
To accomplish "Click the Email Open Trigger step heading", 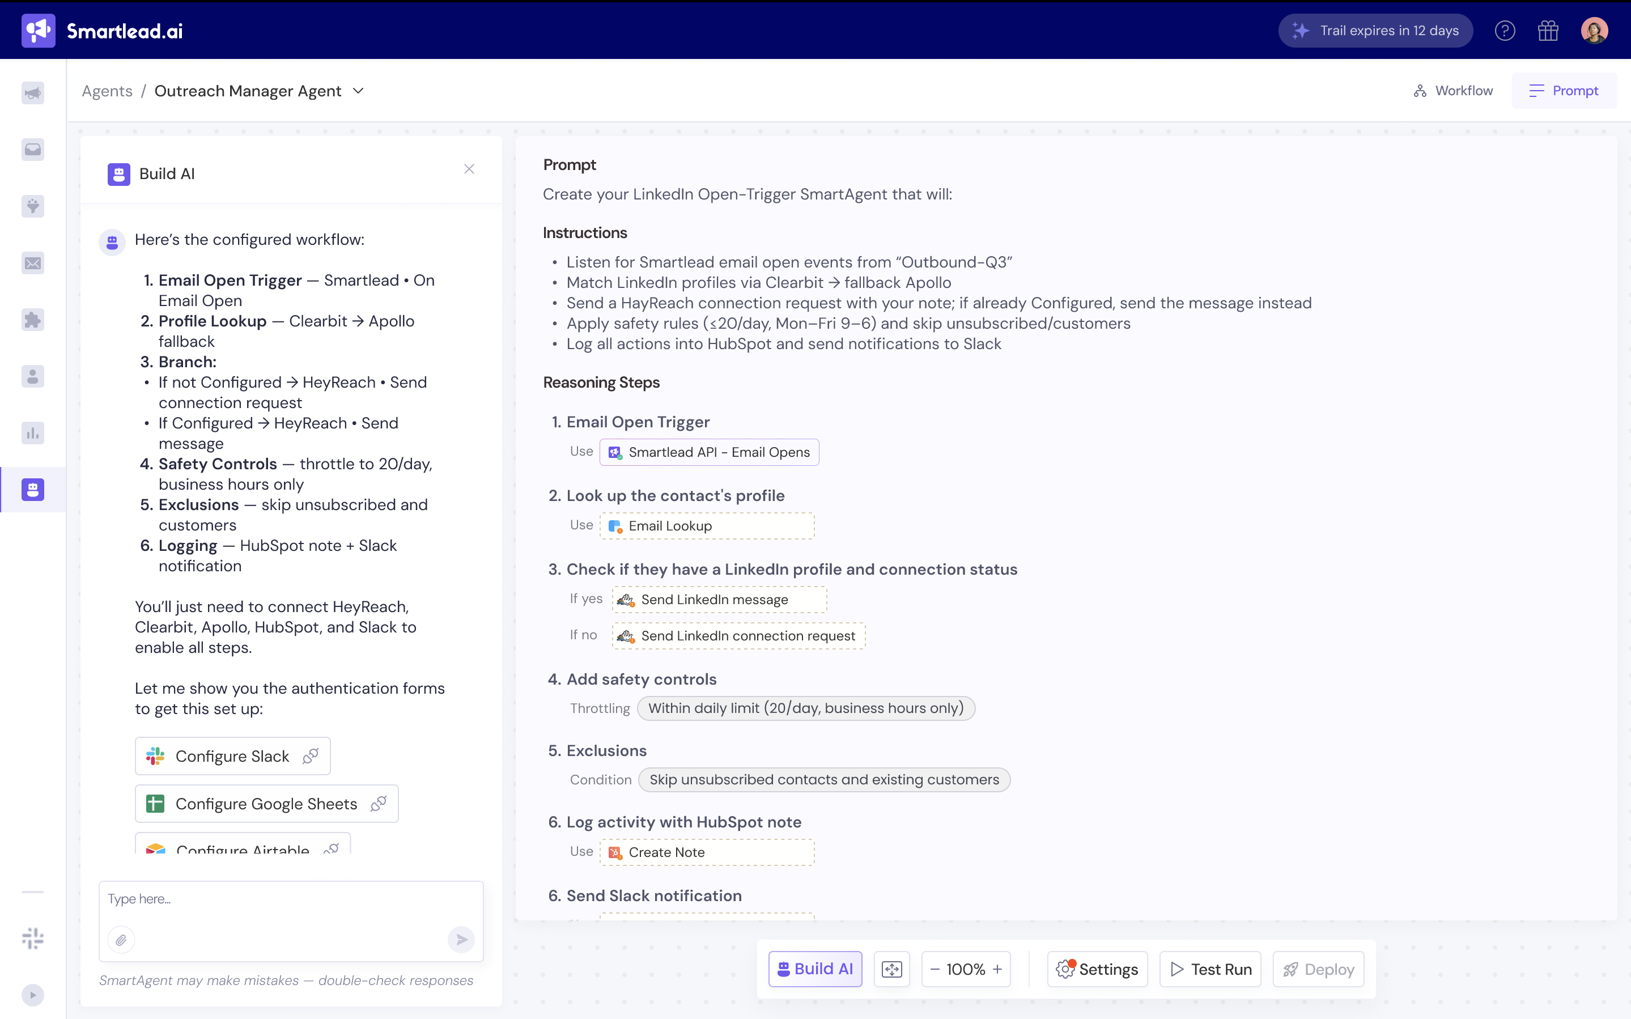I will point(638,422).
